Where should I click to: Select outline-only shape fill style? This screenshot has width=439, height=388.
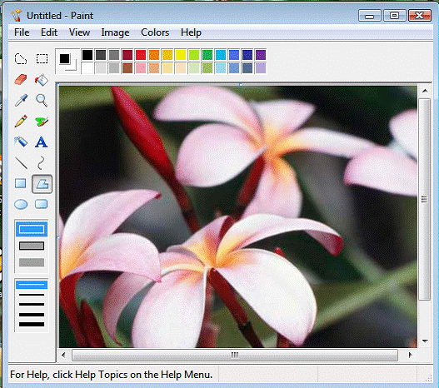[32, 229]
